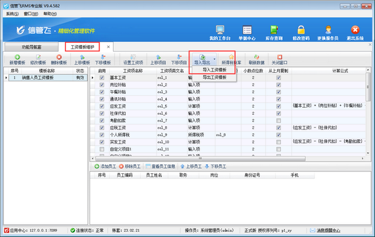Uncheck the 启用 box for 基本工资
This screenshot has width=375, height=237.
(x=102, y=77)
